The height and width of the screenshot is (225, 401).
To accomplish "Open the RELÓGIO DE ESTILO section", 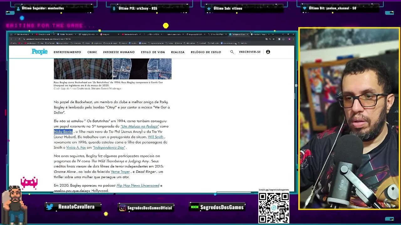I will click(206, 52).
